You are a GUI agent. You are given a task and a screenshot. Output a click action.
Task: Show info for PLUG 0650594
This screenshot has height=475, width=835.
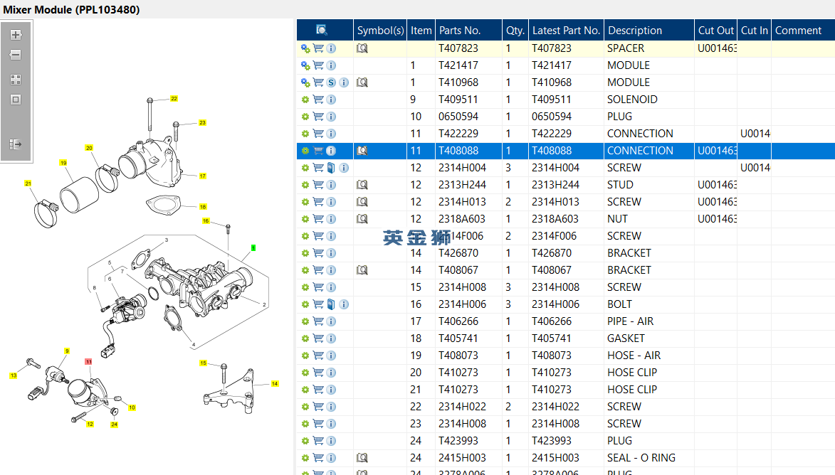coord(331,117)
